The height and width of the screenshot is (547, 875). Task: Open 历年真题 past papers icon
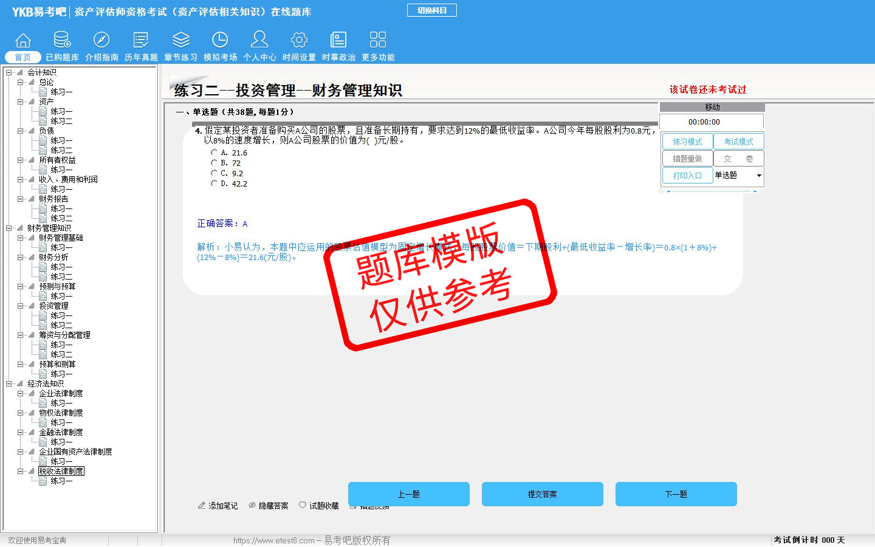click(x=141, y=41)
